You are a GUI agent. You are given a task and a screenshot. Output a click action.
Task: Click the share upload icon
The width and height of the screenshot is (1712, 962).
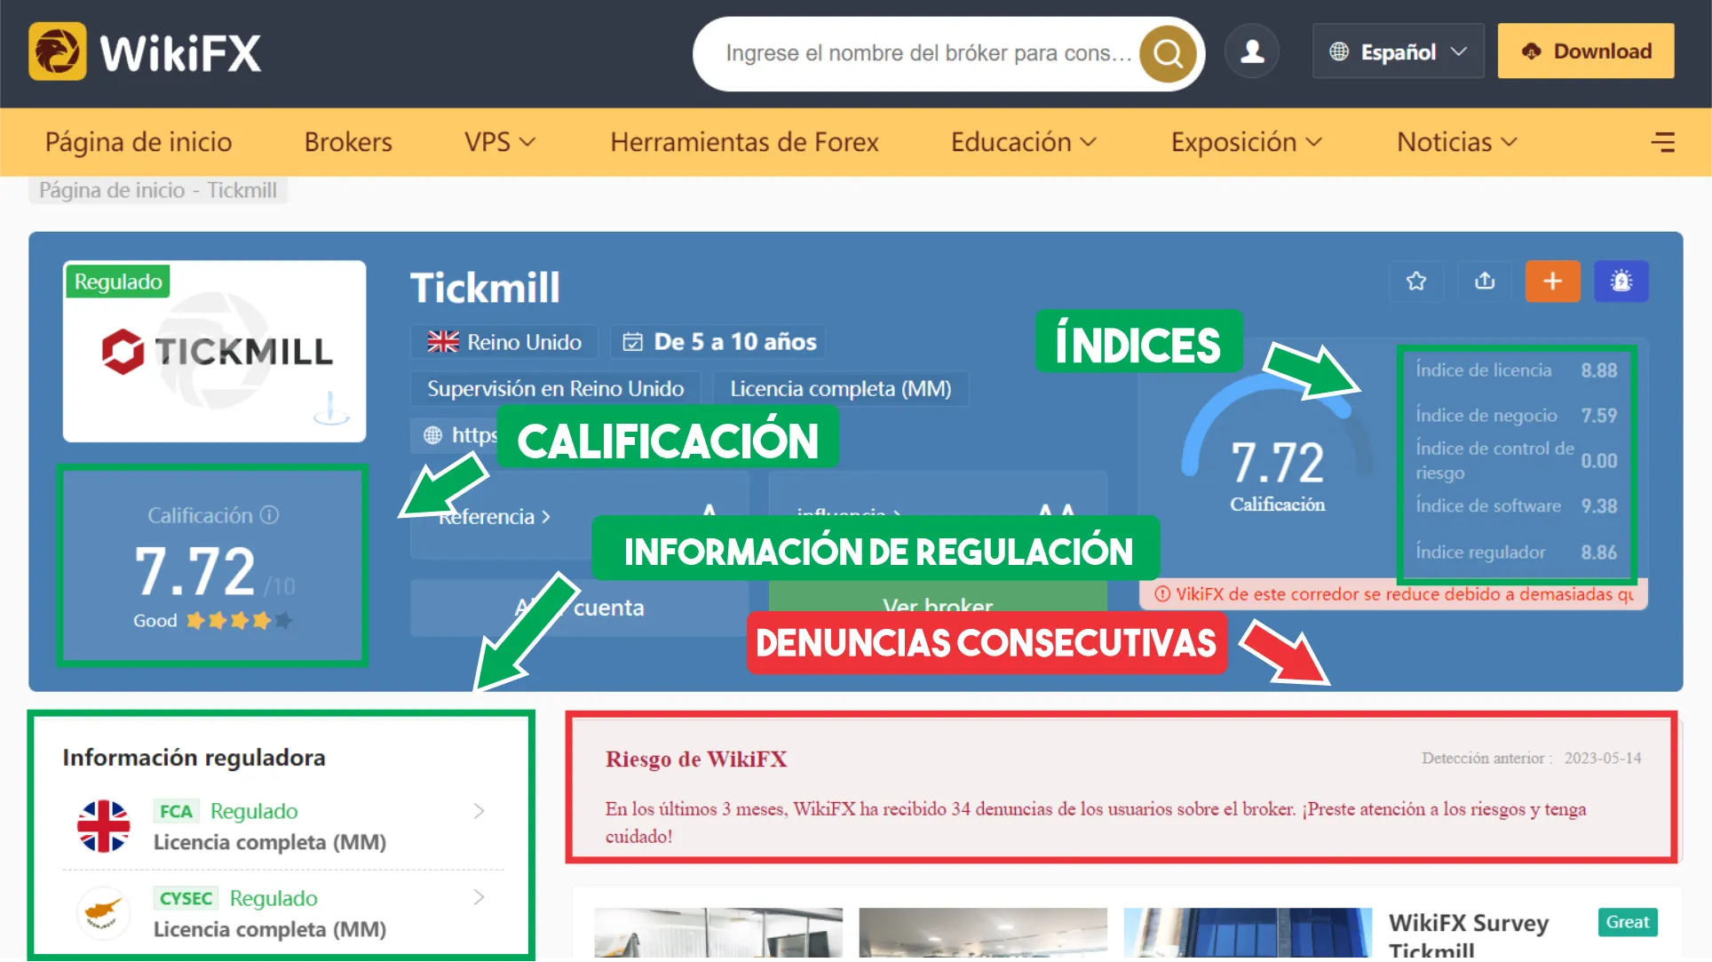click(1485, 282)
